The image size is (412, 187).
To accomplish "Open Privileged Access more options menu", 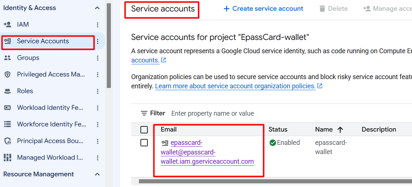I will click(x=98, y=75).
